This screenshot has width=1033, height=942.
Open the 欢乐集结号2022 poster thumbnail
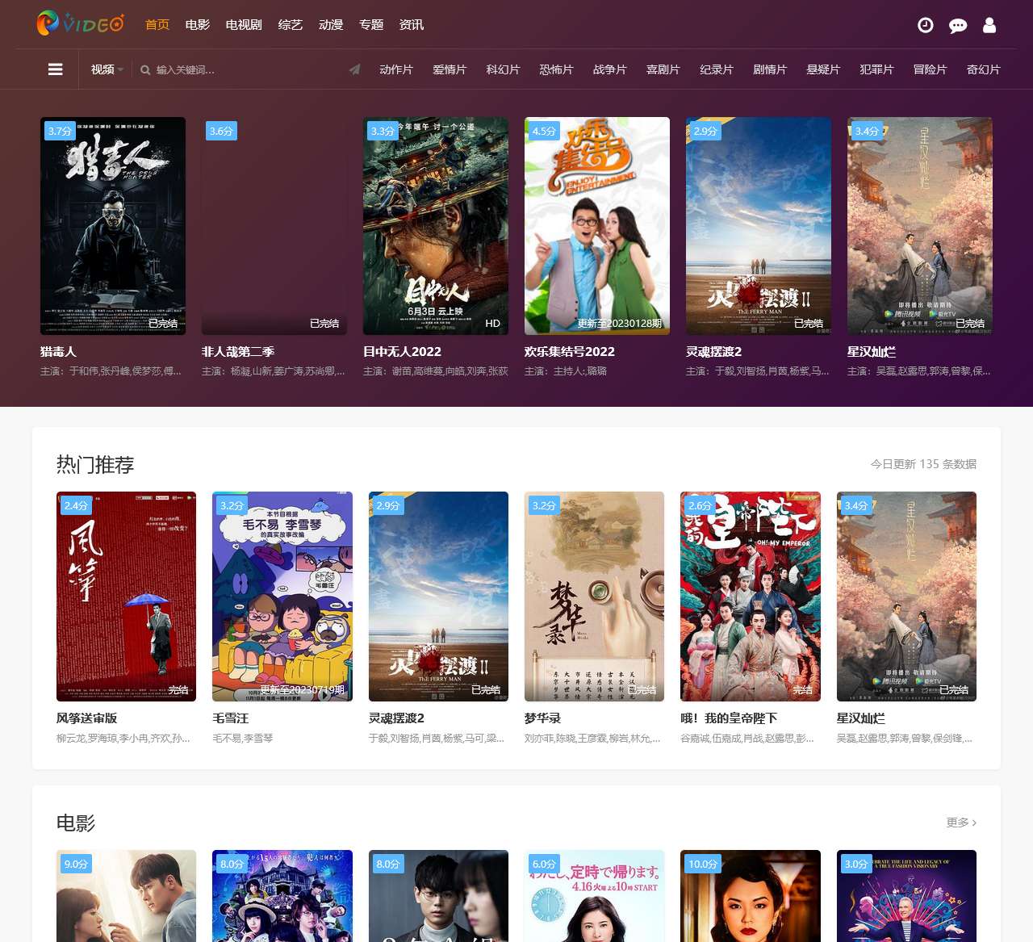(x=597, y=225)
